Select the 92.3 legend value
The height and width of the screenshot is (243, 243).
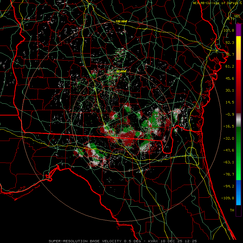tap(230, 42)
